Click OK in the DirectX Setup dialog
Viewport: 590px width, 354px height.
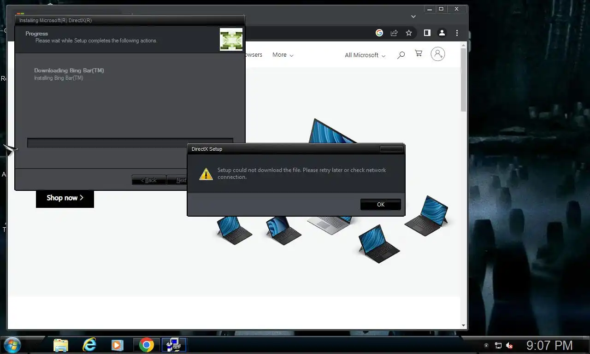tap(380, 205)
